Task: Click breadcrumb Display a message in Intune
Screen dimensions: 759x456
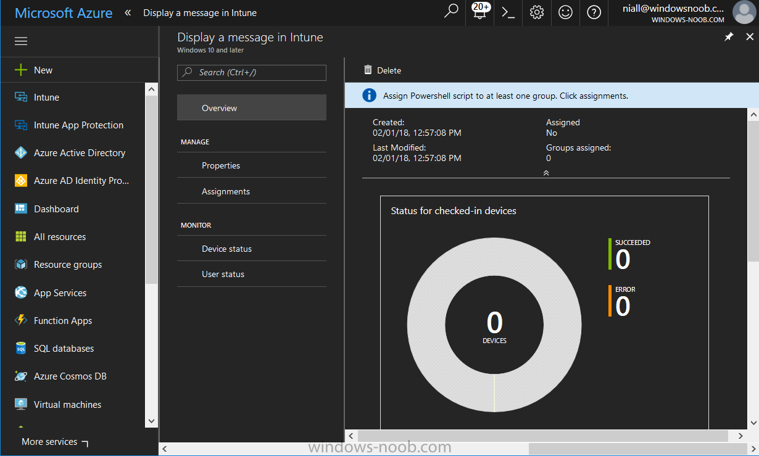Action: click(200, 12)
